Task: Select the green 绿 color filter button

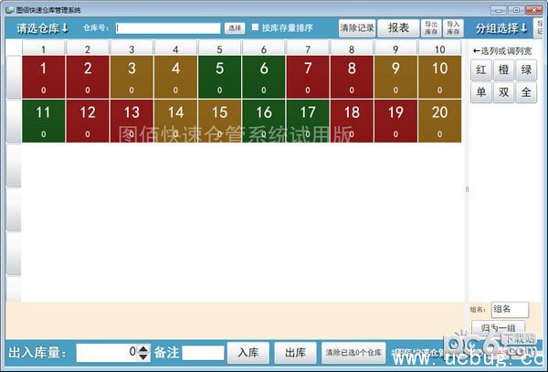Action: coord(526,69)
